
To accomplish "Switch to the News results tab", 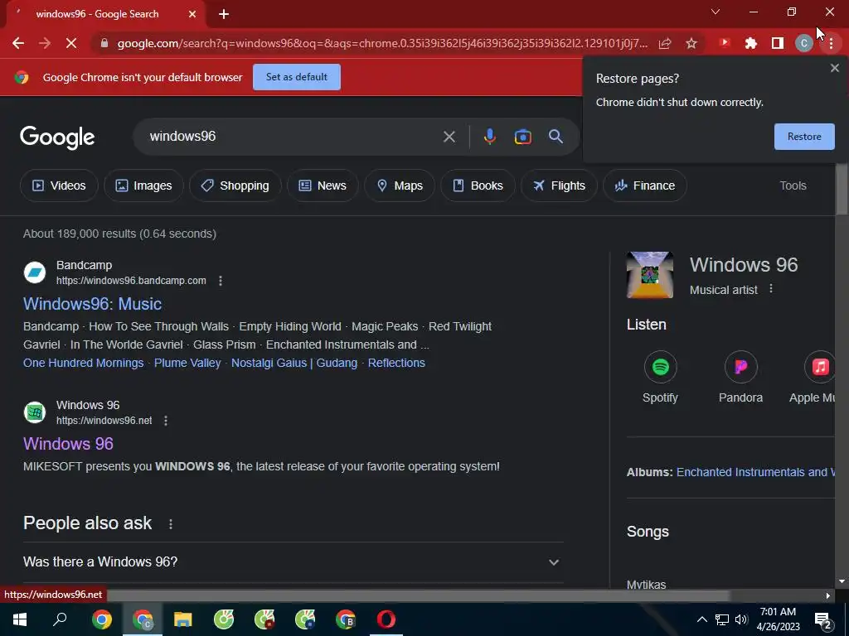I will click(323, 185).
